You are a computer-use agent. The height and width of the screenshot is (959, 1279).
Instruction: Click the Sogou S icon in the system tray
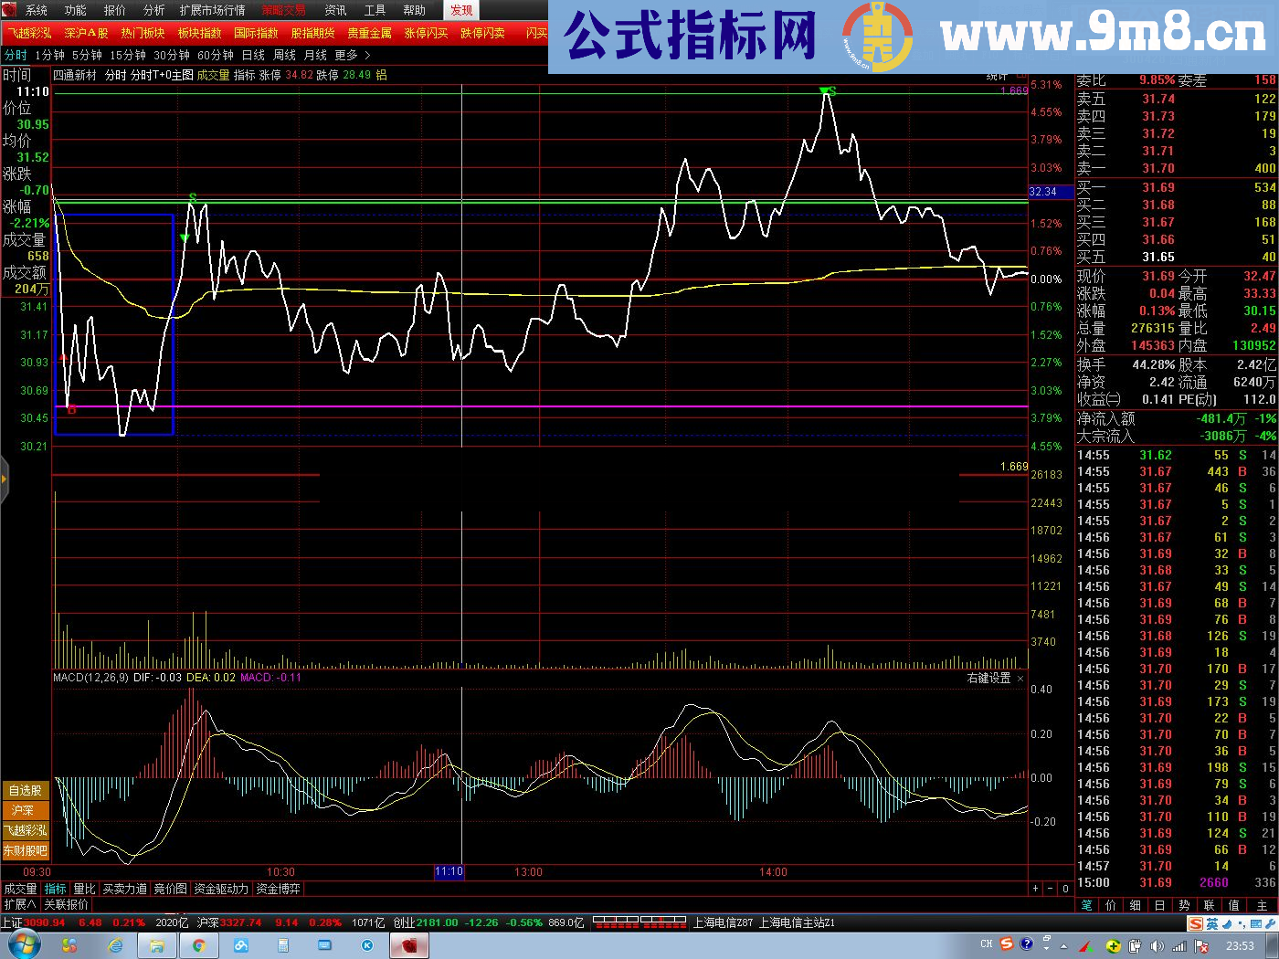pyautogui.click(x=1007, y=944)
